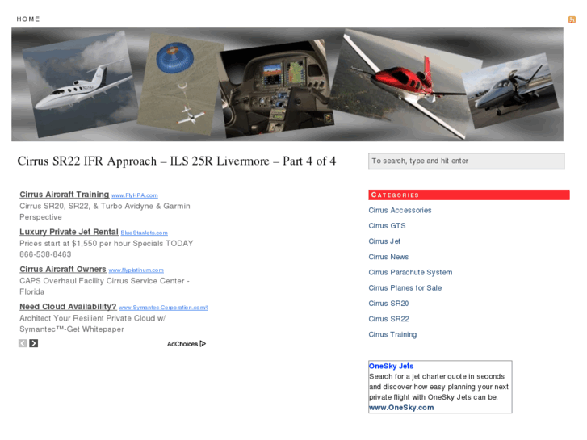Open Cirrus Accessories category

[400, 211]
